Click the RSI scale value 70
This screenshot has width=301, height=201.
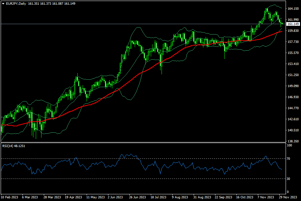click(288, 159)
